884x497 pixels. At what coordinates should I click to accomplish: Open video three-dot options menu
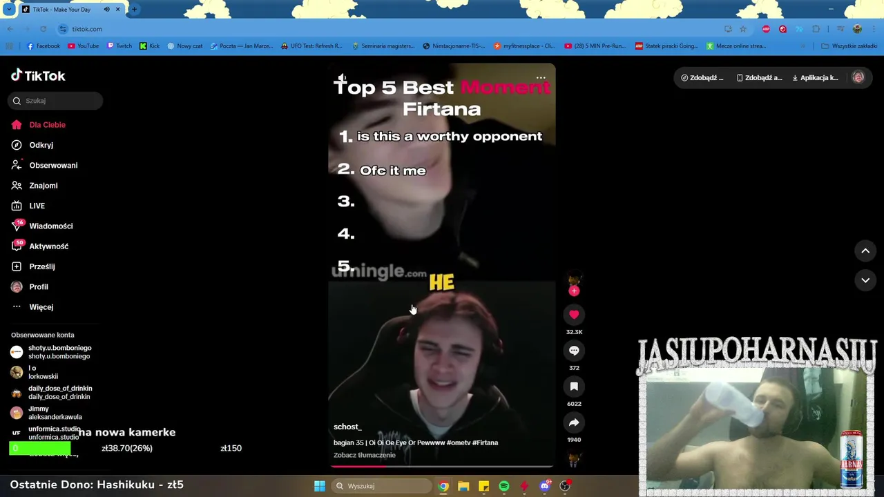point(541,78)
